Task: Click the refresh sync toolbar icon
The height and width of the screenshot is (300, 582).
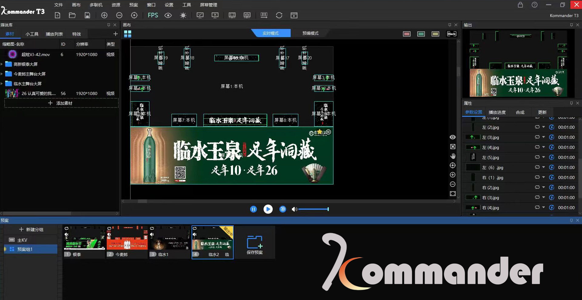Action: pos(279,15)
